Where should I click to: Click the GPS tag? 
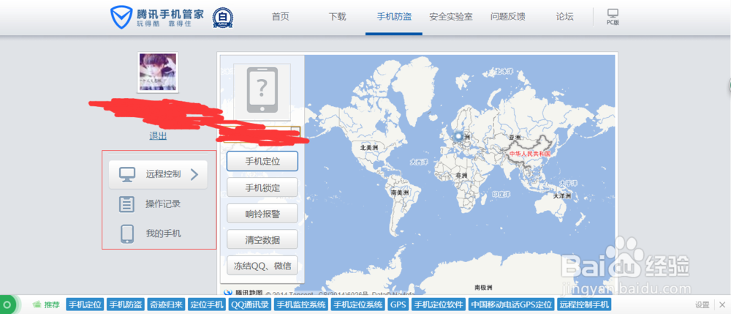click(398, 305)
